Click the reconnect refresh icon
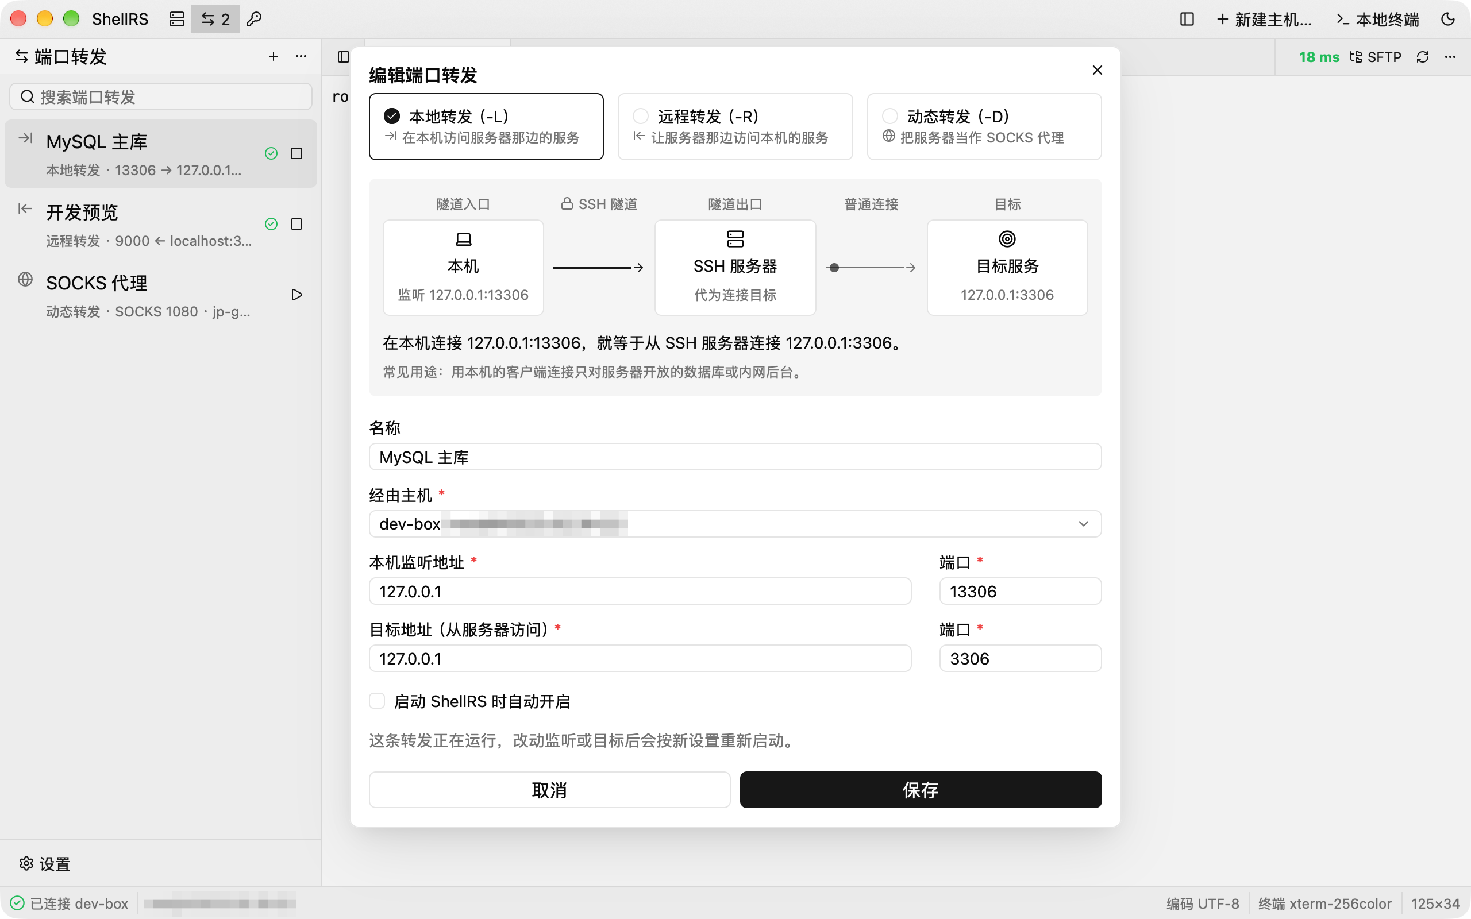 coord(1422,57)
